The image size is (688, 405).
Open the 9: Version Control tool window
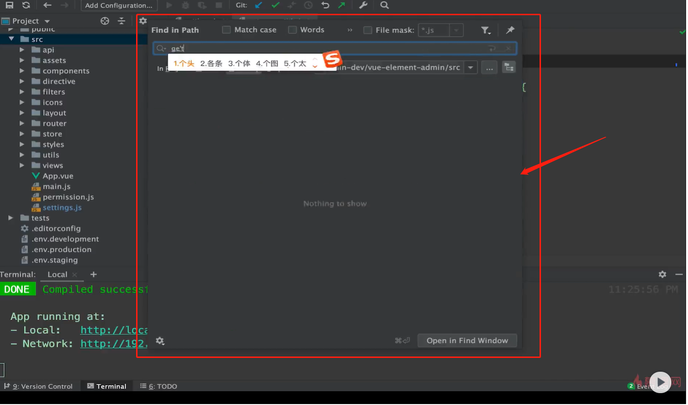pyautogui.click(x=39, y=386)
